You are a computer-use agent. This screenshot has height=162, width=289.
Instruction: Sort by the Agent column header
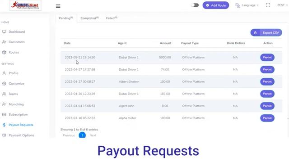coord(122,43)
